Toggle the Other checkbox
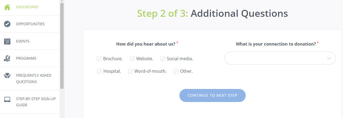Viewport: 343px width, 118px height. click(x=176, y=71)
